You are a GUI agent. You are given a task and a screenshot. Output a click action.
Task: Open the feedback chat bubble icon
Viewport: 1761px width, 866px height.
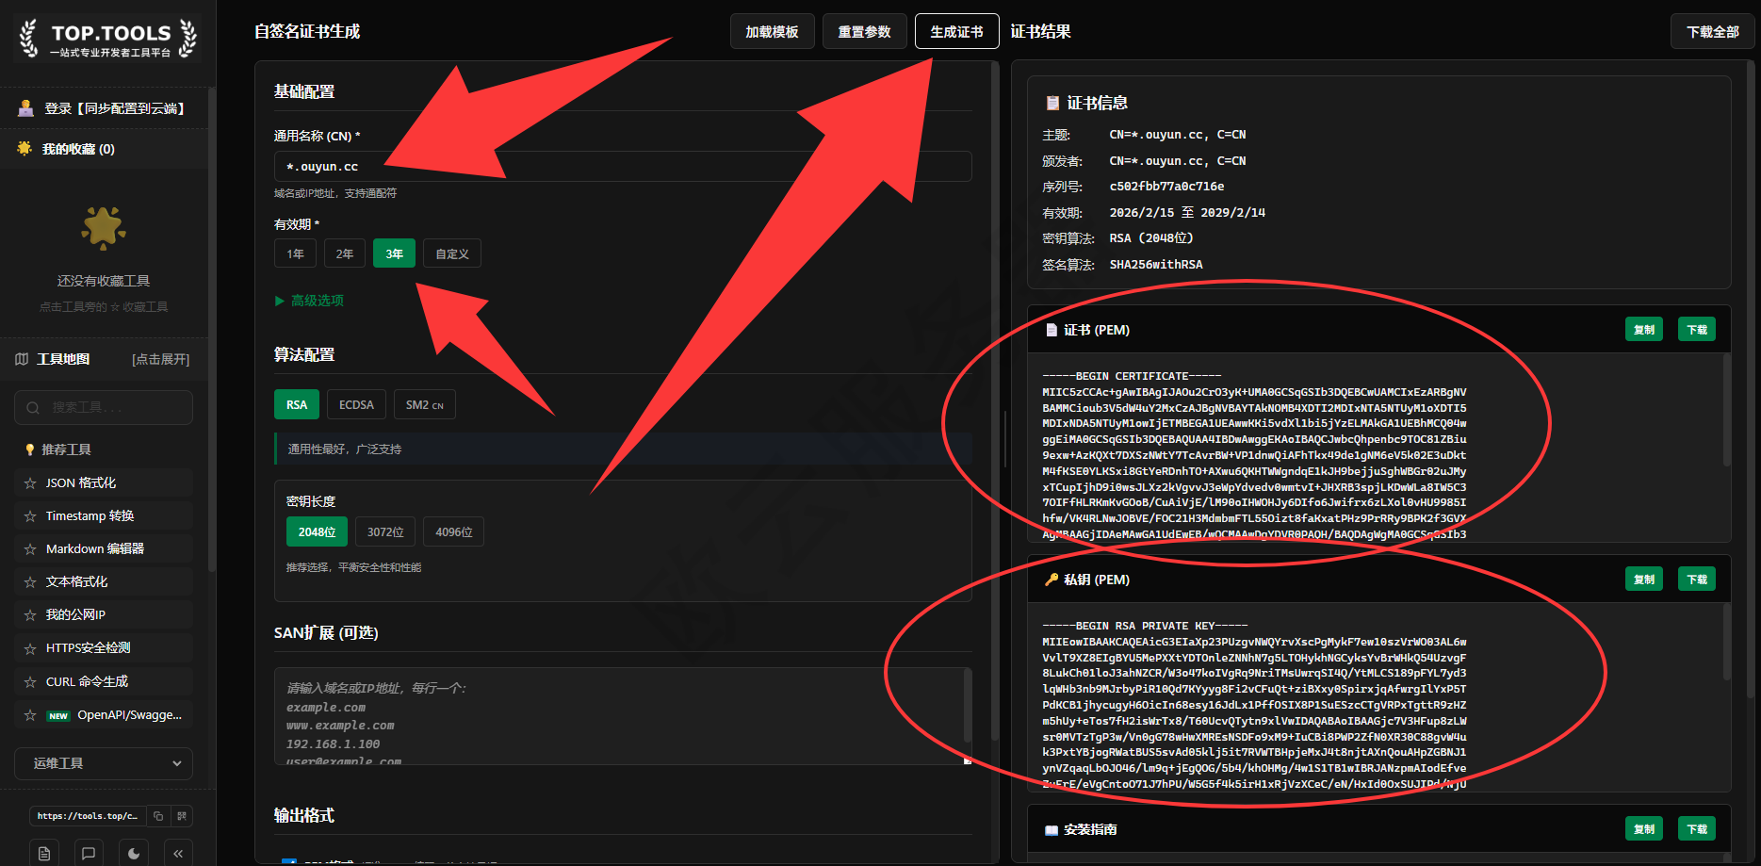tap(89, 853)
